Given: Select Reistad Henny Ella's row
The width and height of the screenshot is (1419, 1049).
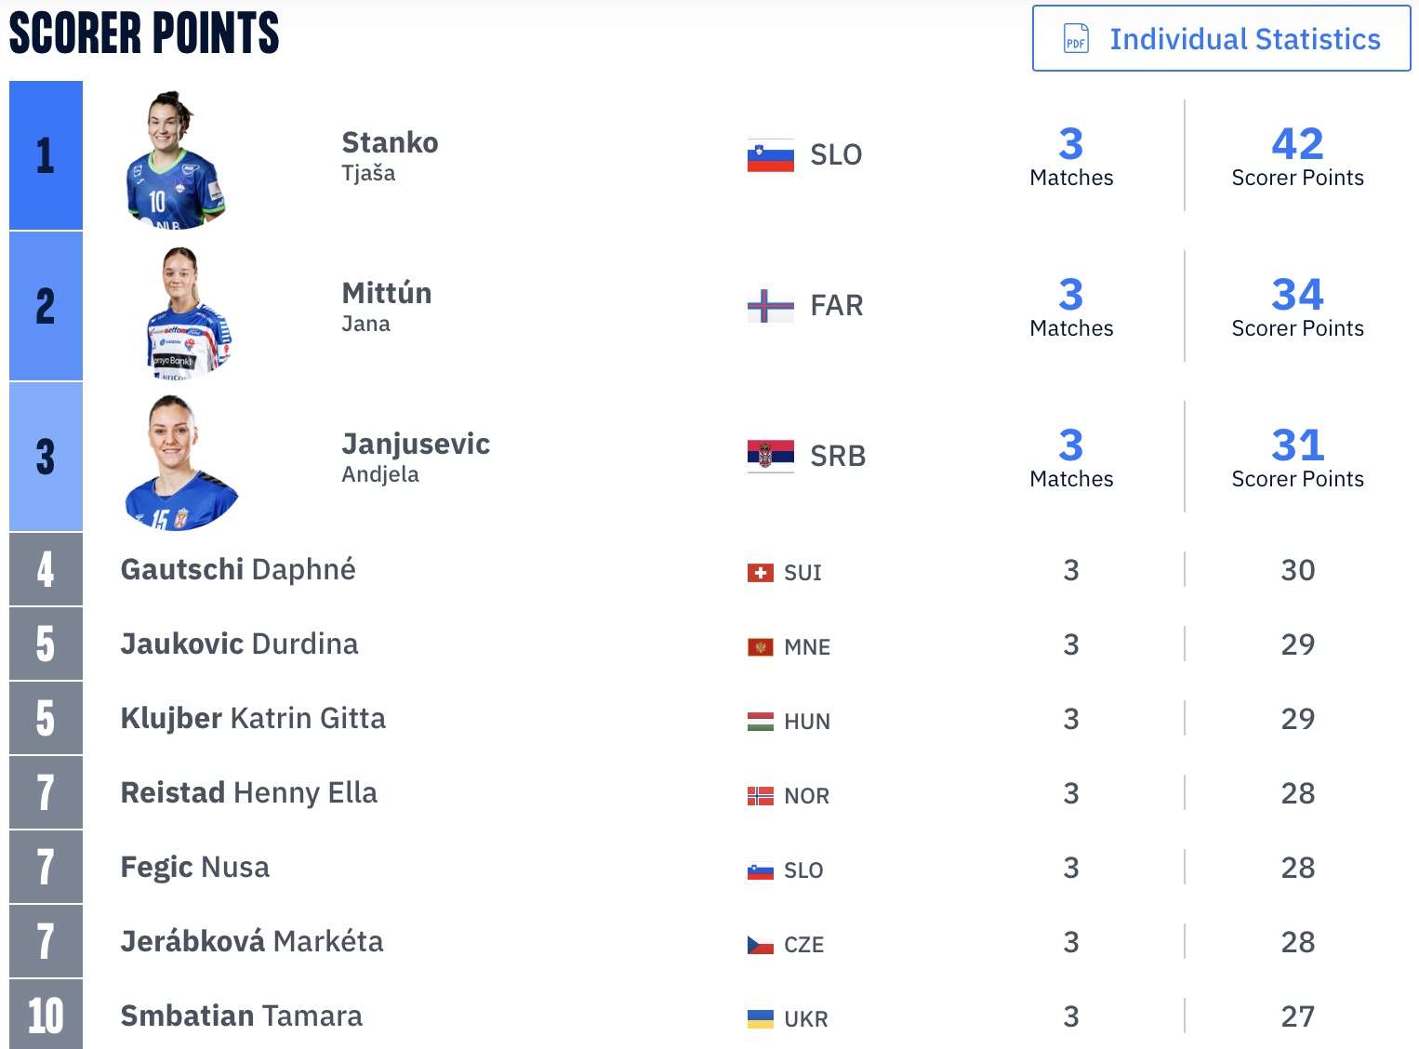Looking at the screenshot, I should pos(249,792).
